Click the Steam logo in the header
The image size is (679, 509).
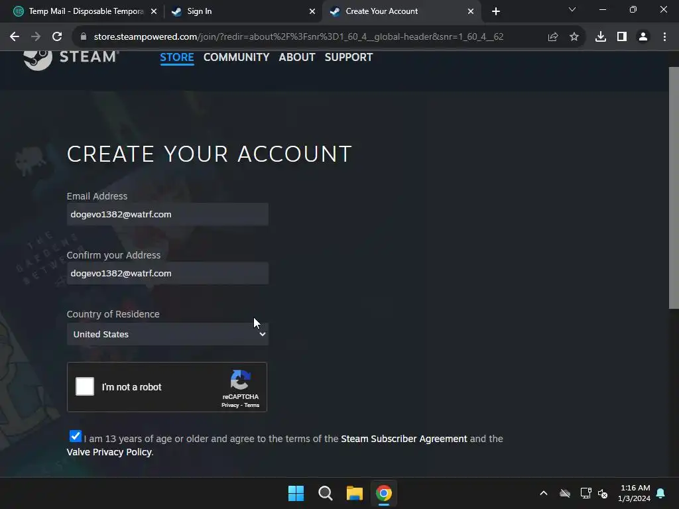71,58
